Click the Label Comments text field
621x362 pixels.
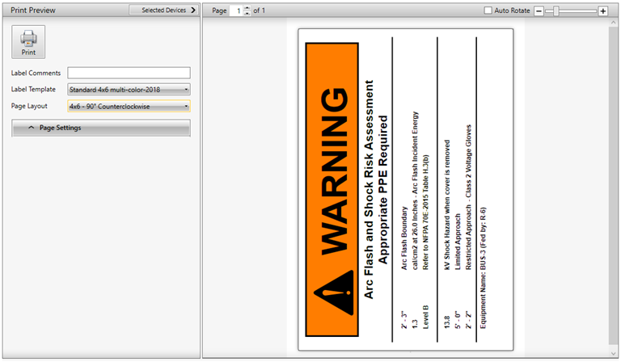click(129, 73)
